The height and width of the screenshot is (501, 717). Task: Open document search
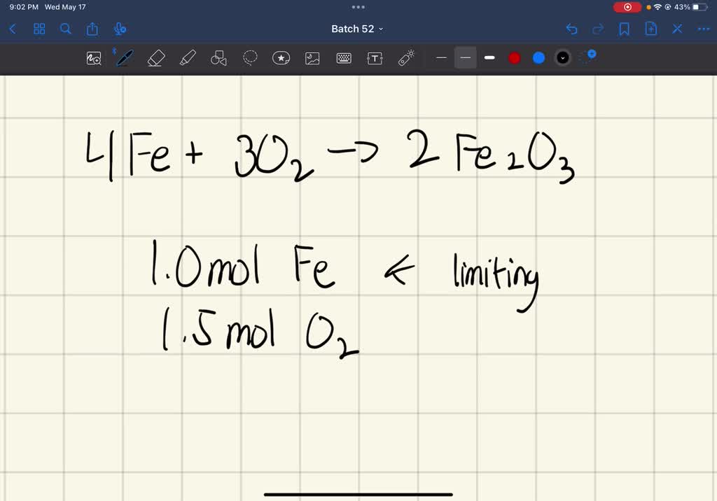point(66,29)
